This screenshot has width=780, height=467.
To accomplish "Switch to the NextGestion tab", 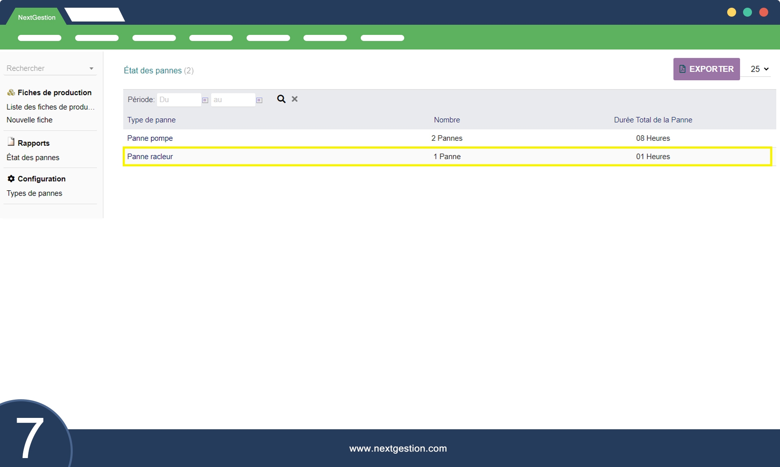I will coord(37,17).
